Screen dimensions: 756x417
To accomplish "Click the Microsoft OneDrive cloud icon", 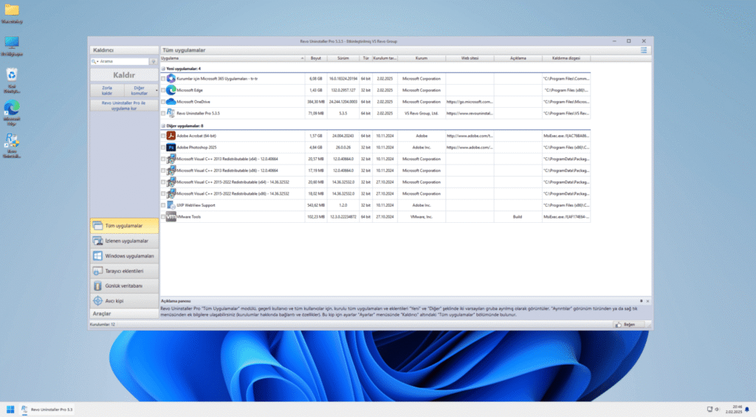I will click(171, 102).
